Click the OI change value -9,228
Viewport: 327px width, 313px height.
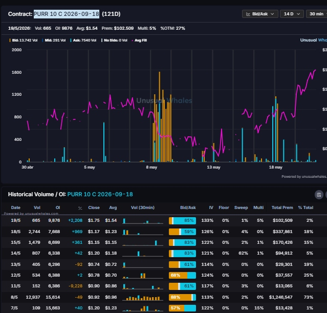(x=76, y=286)
